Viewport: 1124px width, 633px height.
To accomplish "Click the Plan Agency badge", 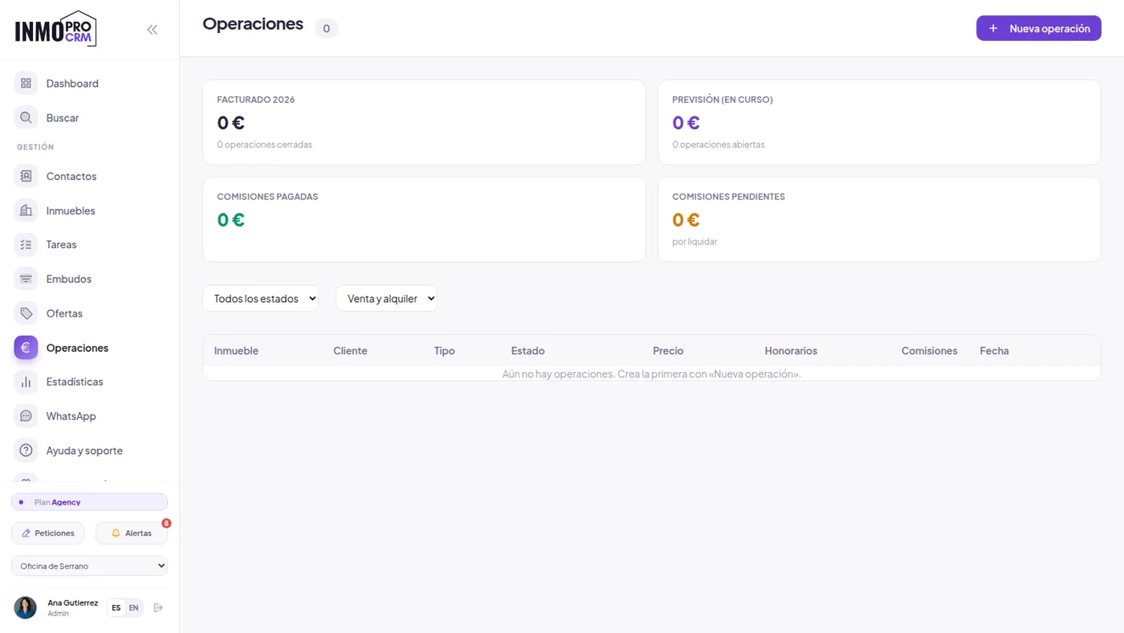I will tap(90, 502).
